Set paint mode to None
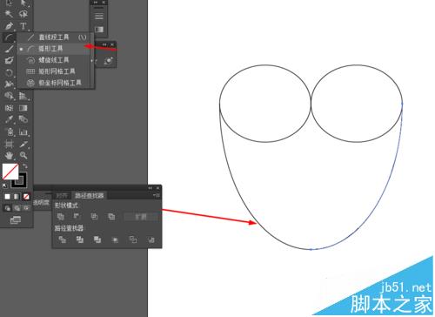This screenshot has width=435, height=317. pos(26,197)
